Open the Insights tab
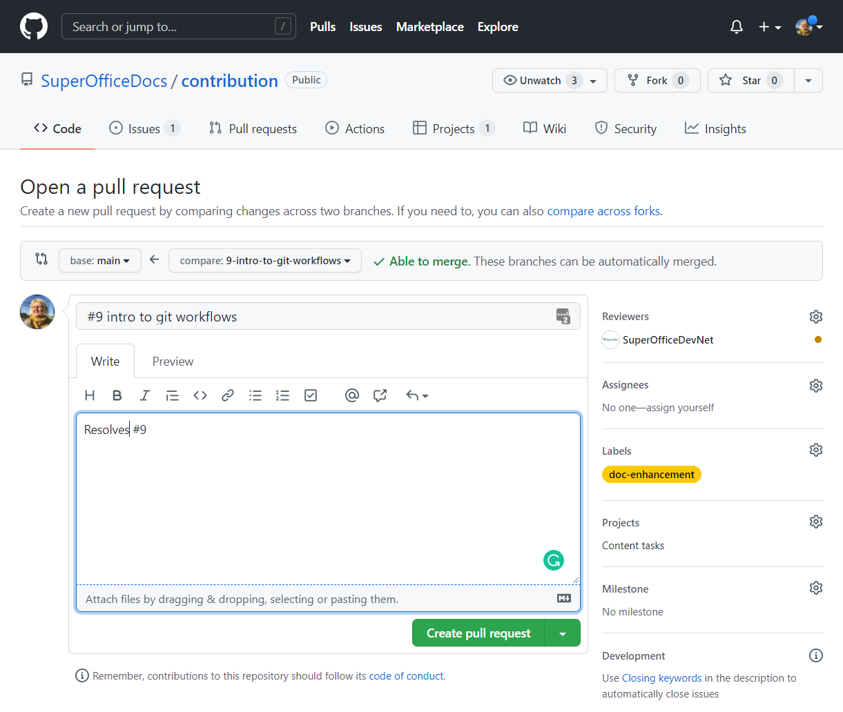The width and height of the screenshot is (843, 712). click(715, 129)
